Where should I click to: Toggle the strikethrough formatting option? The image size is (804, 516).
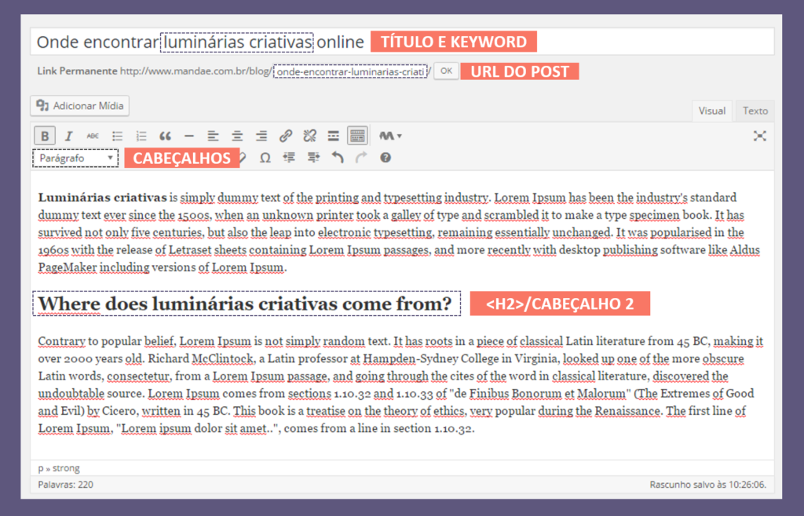[x=93, y=135]
